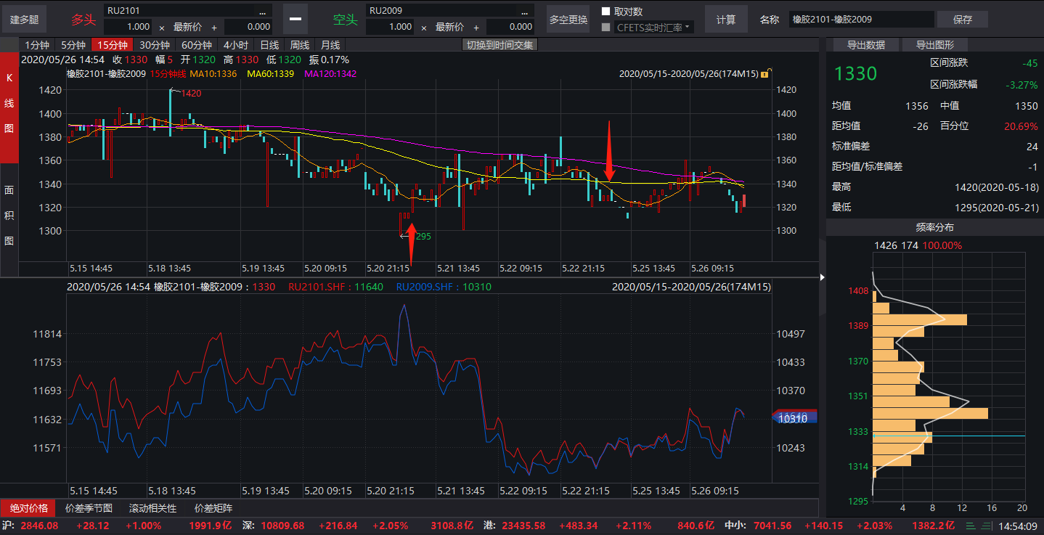This screenshot has width=1044, height=535.
Task: Click the yellow lock icon on K-line chart
Action: click(764, 74)
